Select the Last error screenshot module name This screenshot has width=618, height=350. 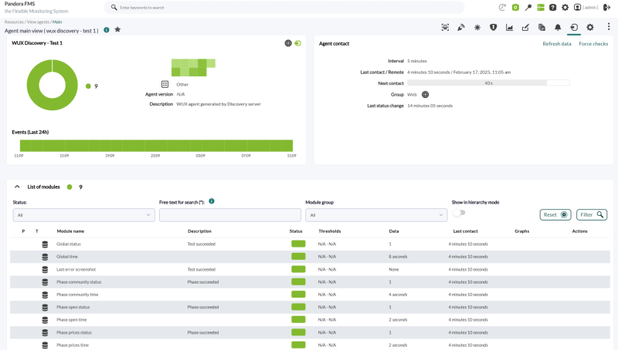[76, 269]
